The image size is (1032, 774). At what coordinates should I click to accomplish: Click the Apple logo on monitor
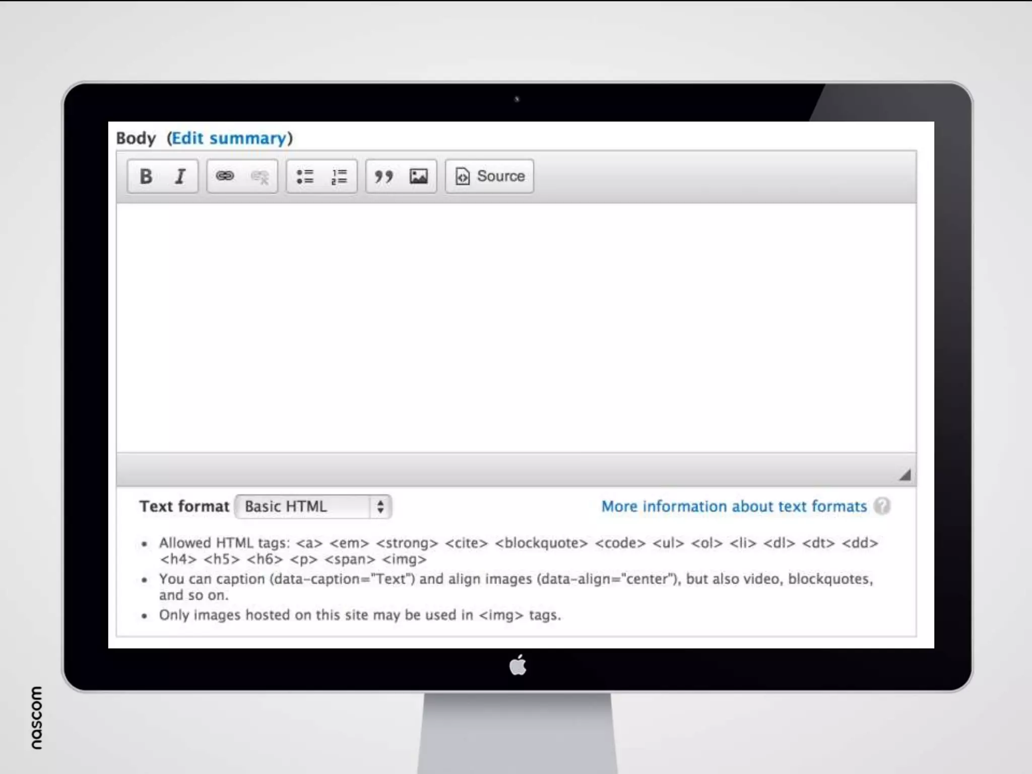(x=518, y=665)
